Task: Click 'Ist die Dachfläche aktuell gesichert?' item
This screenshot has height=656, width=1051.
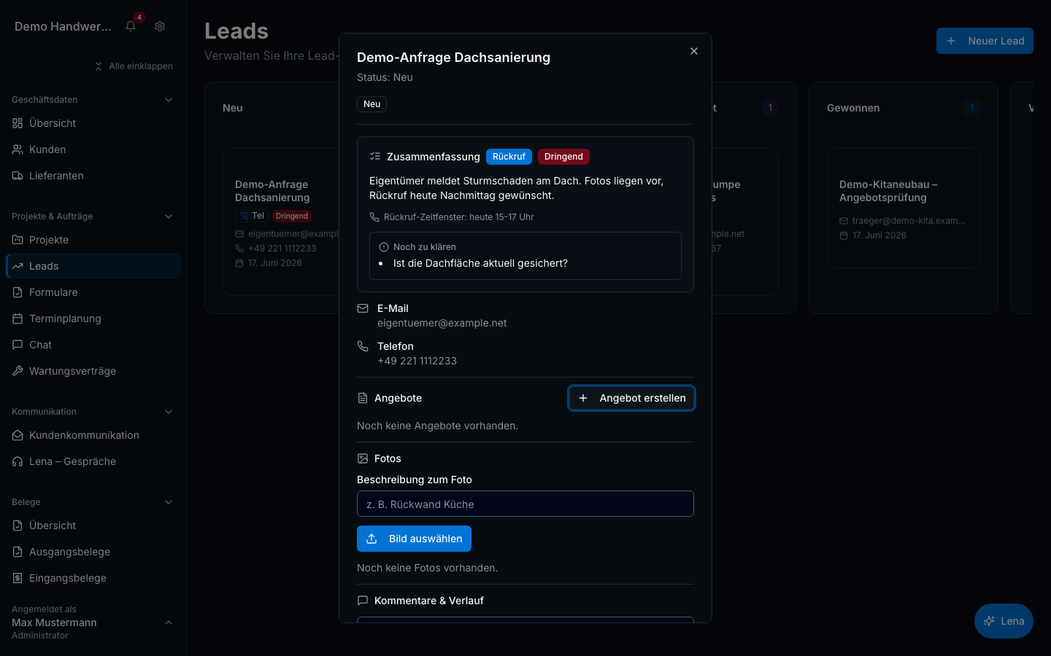Action: tap(480, 263)
